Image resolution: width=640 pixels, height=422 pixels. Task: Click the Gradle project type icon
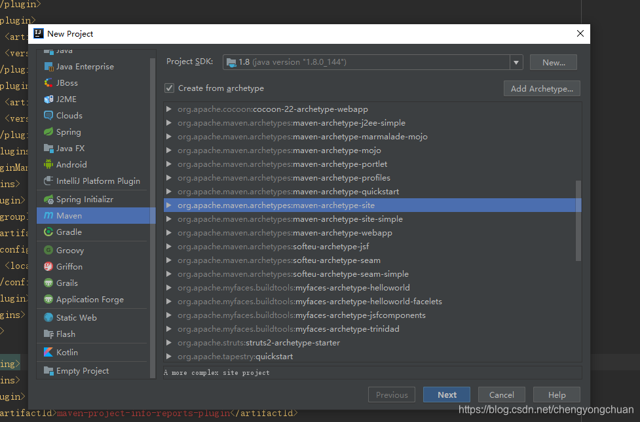point(48,232)
